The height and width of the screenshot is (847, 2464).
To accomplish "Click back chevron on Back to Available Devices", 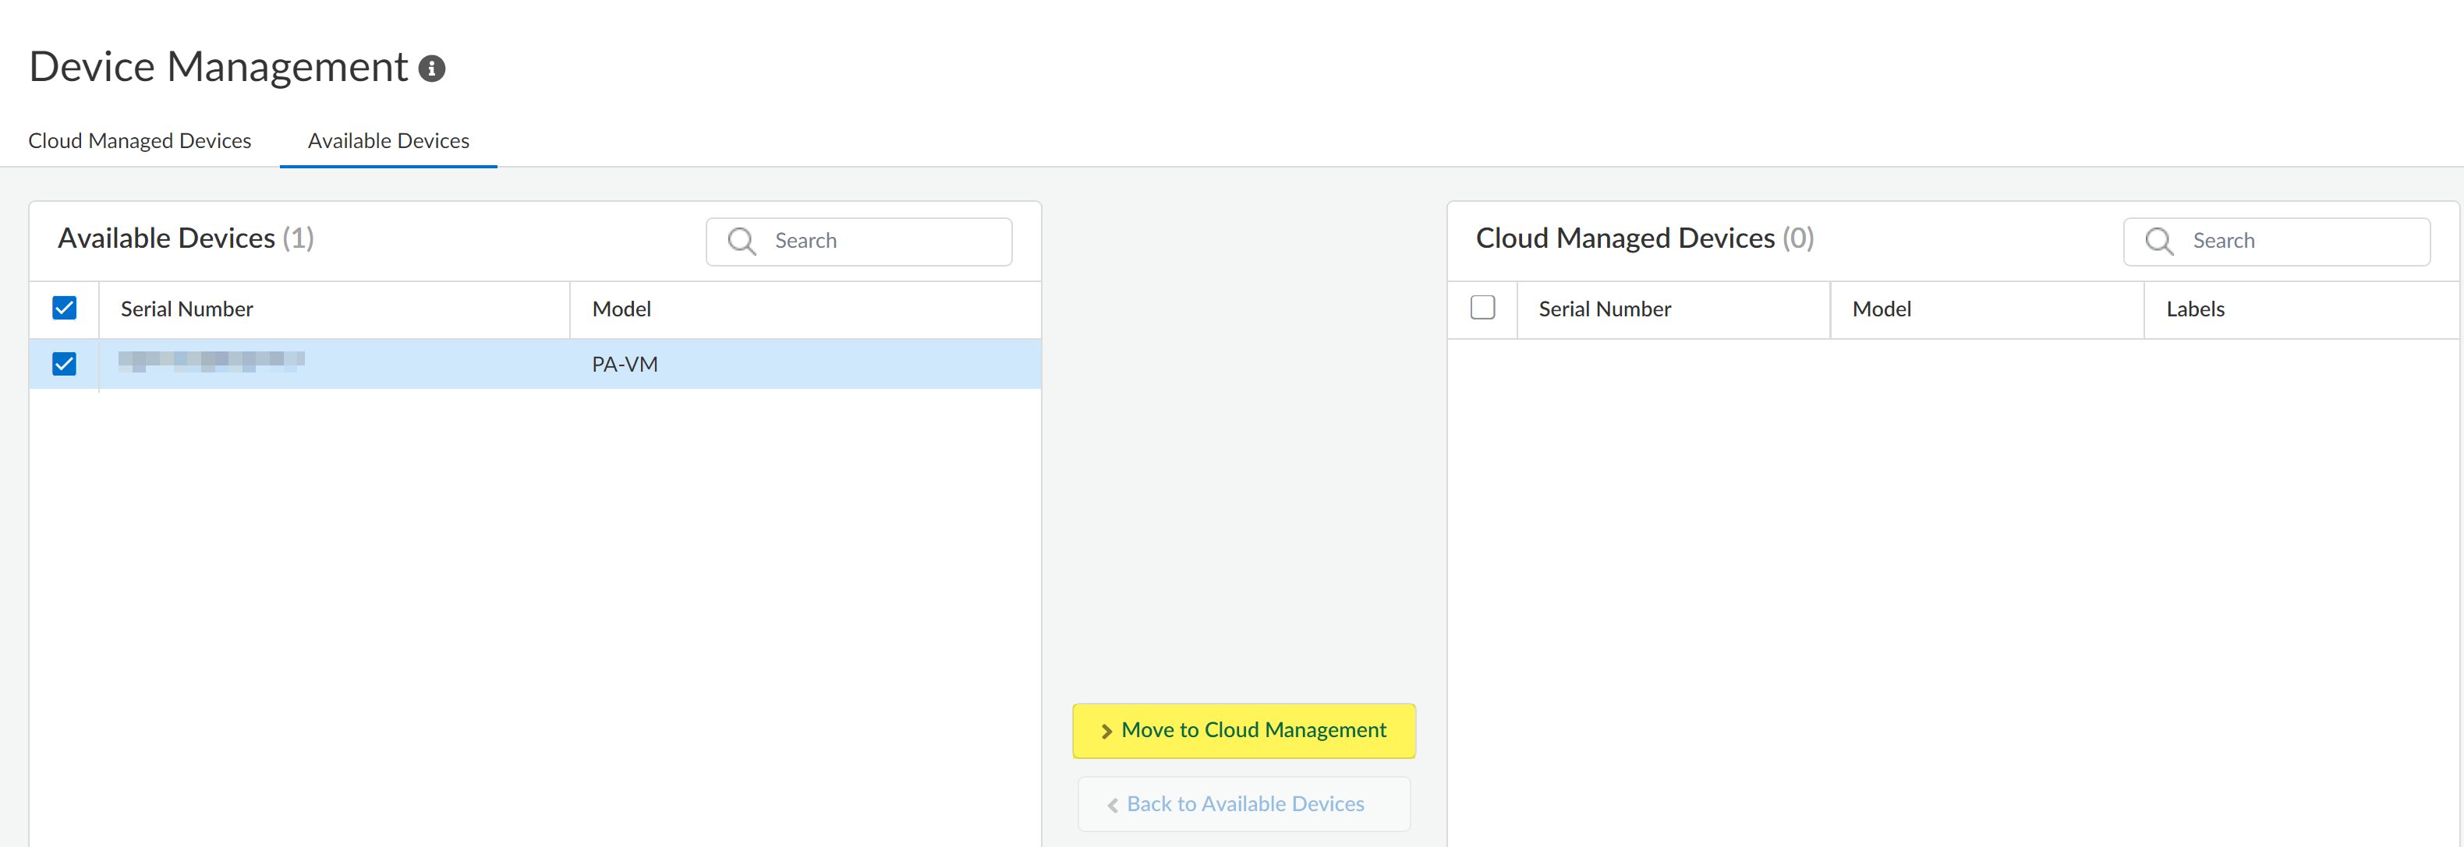I will [1113, 805].
